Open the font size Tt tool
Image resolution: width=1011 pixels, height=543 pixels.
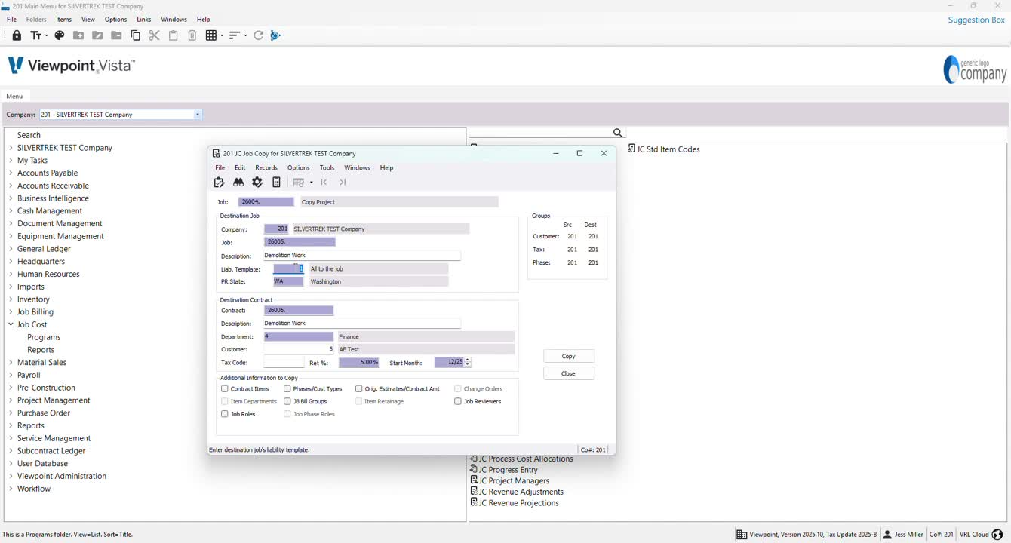35,35
